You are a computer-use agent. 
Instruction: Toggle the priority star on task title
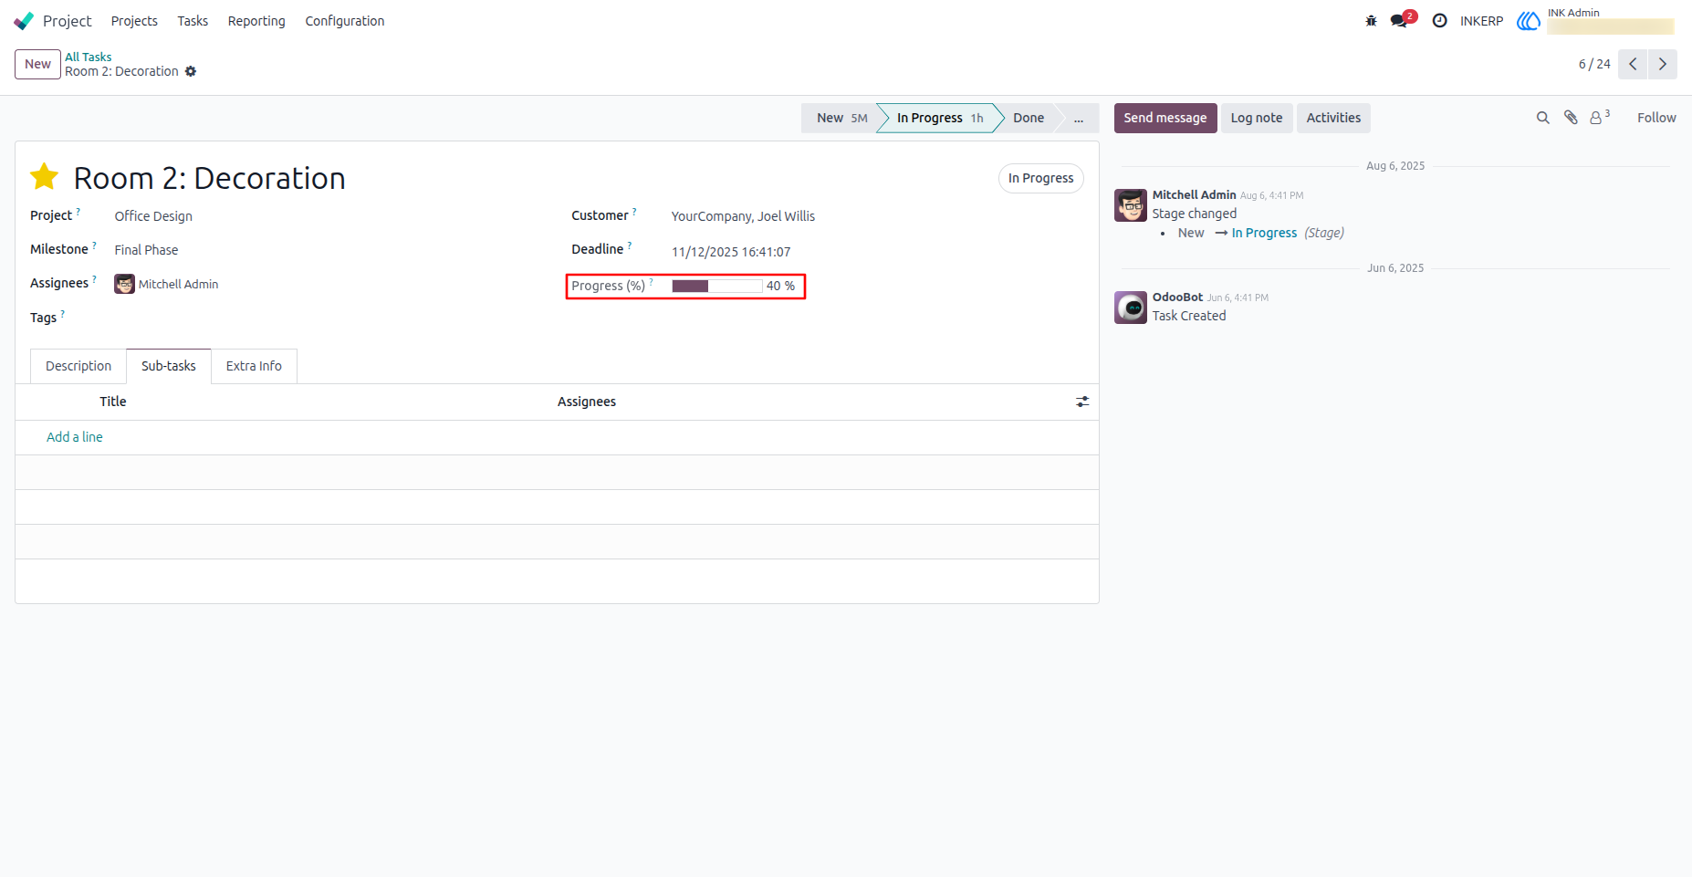[x=44, y=177]
